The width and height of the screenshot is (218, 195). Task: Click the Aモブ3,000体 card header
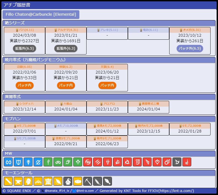tap(25, 126)
